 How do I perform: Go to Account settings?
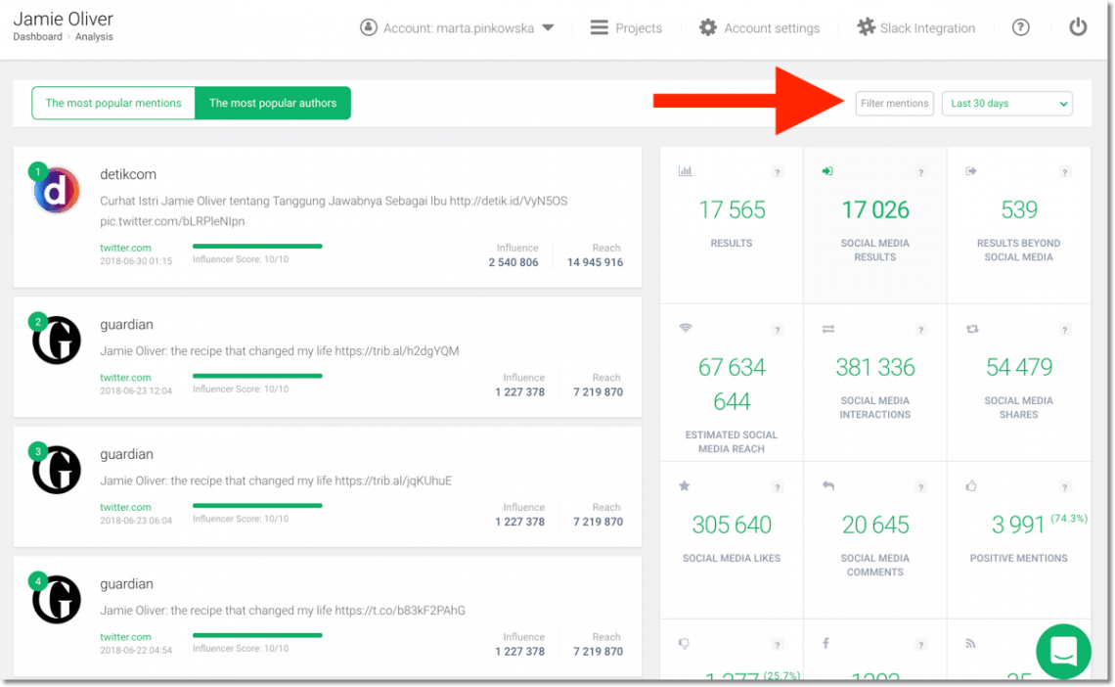tap(759, 27)
